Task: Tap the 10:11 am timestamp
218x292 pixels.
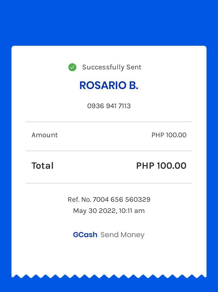Action: point(132,211)
